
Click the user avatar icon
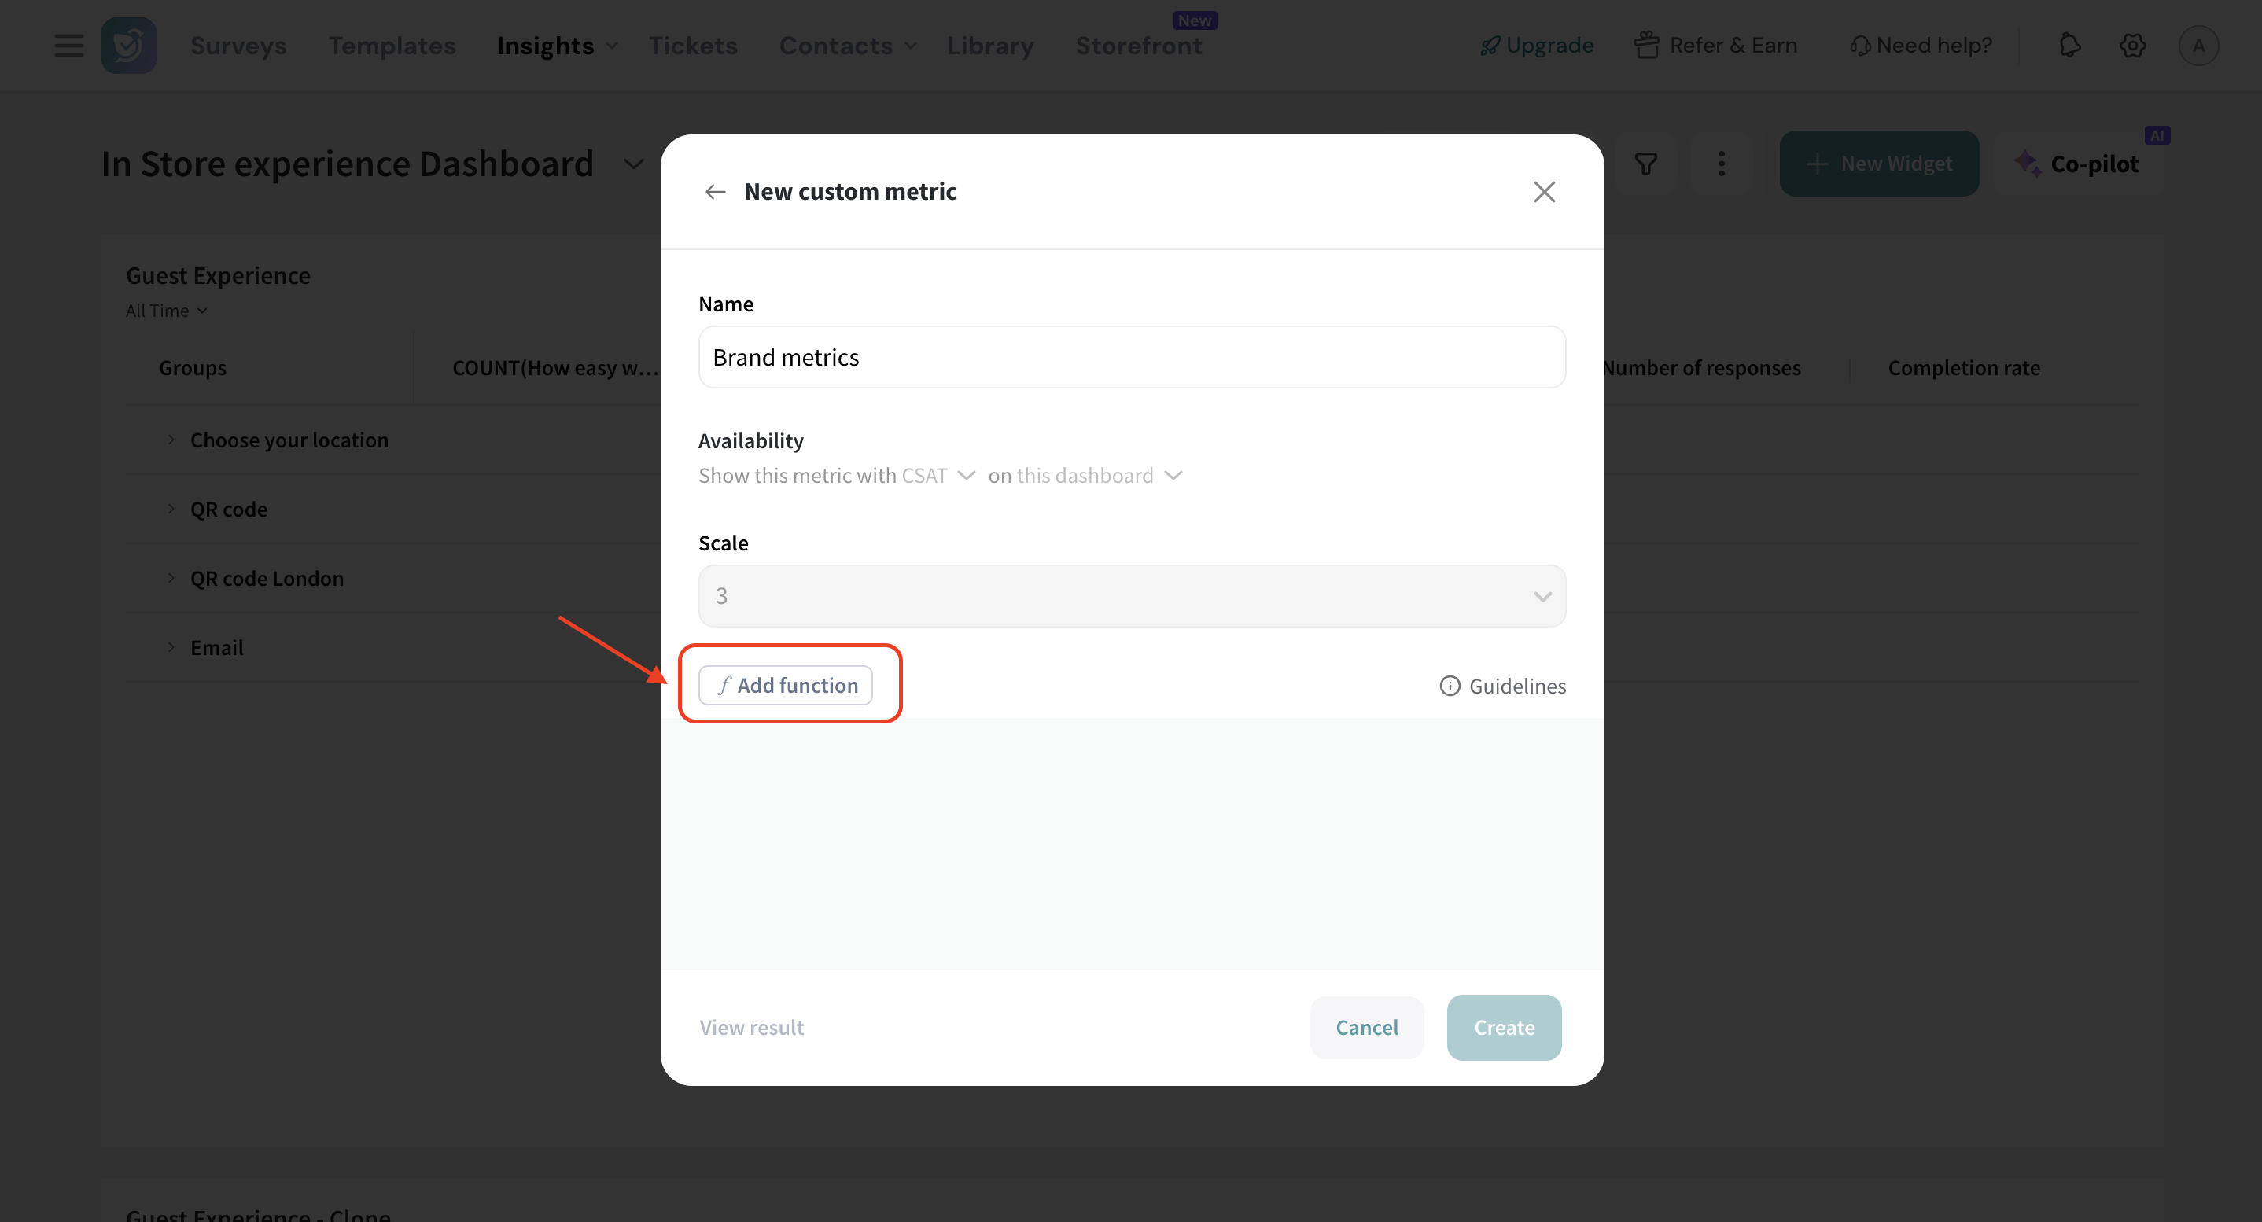coord(2198,46)
